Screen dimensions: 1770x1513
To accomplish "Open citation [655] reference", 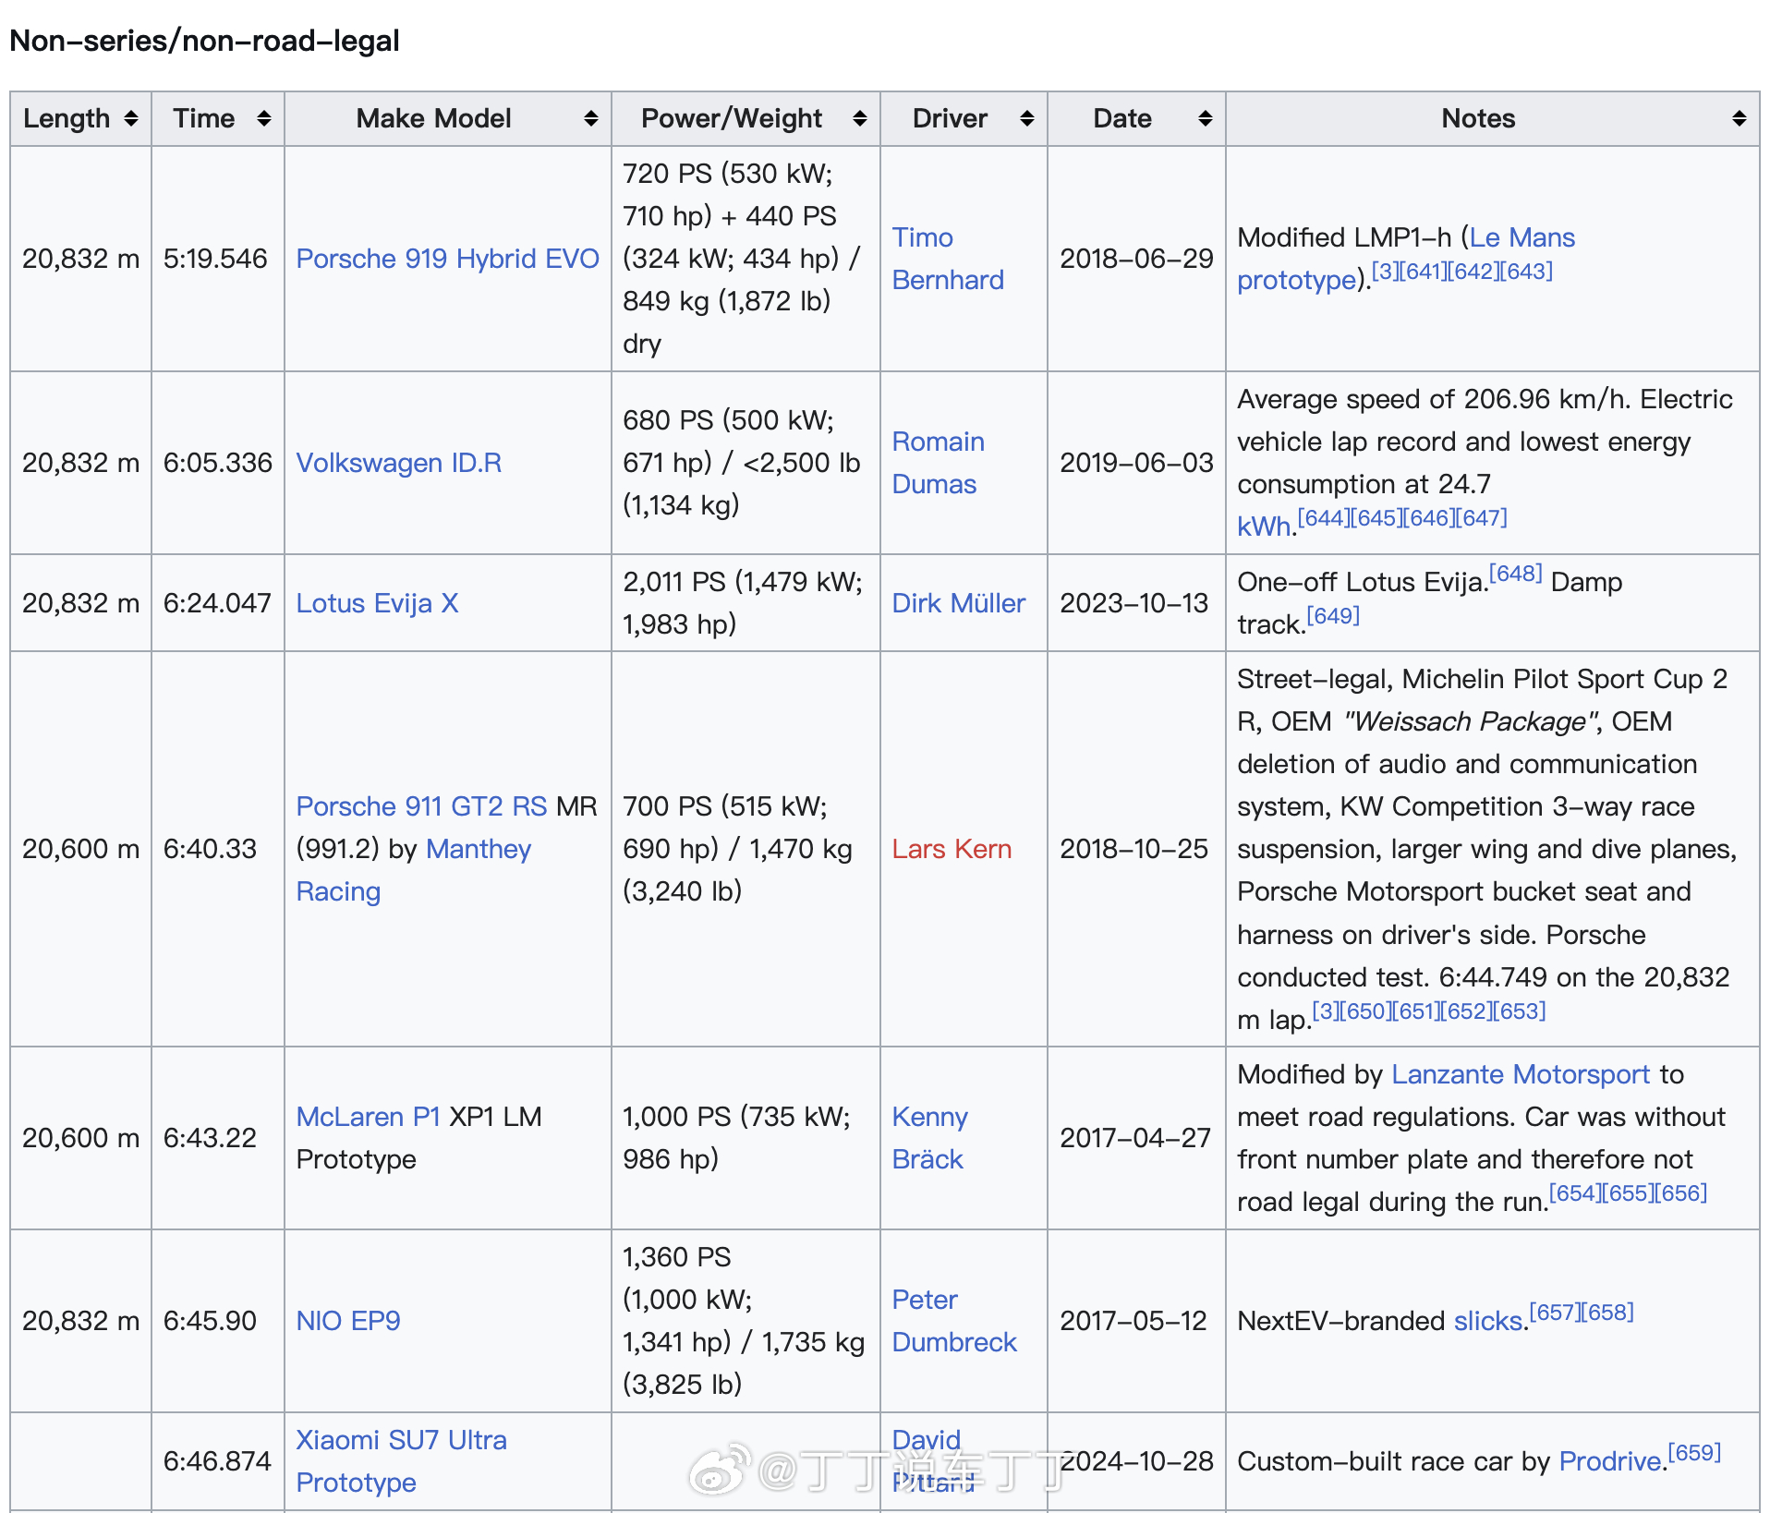I will pyautogui.click(x=1628, y=1193).
